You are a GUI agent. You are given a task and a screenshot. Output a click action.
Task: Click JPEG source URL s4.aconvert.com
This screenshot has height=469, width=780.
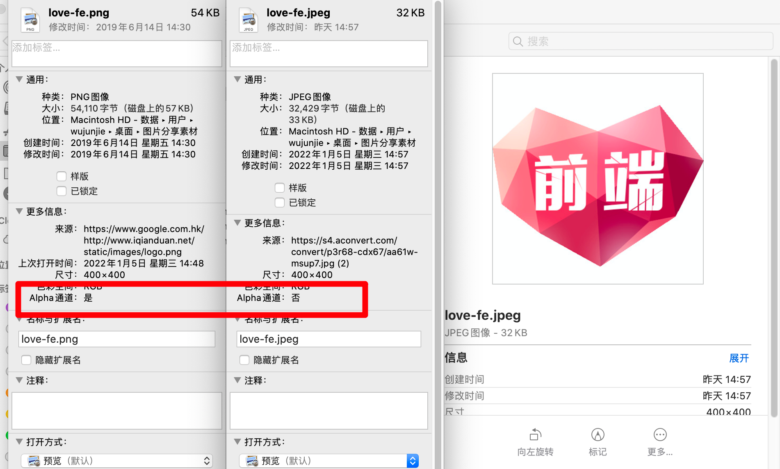point(354,252)
